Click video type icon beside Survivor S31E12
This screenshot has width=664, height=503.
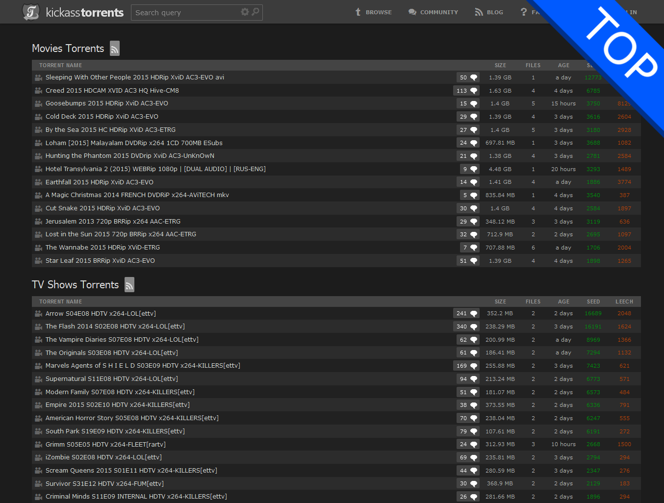tap(38, 483)
